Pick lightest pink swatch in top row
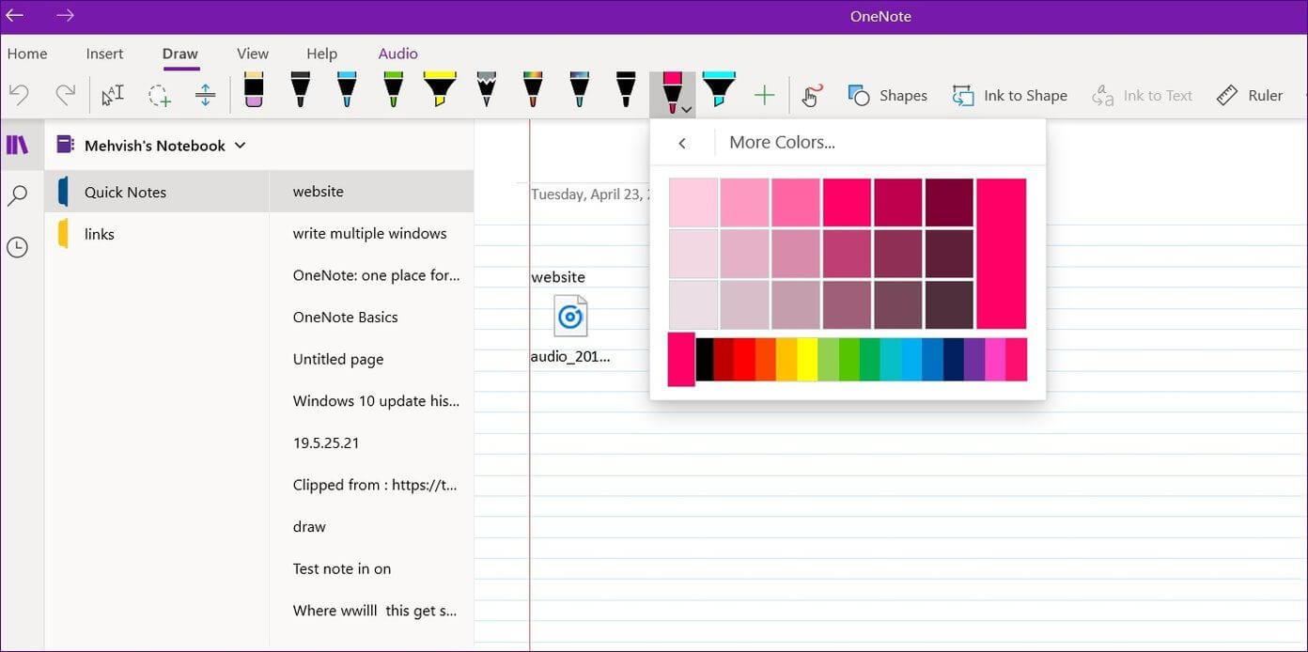 point(693,203)
